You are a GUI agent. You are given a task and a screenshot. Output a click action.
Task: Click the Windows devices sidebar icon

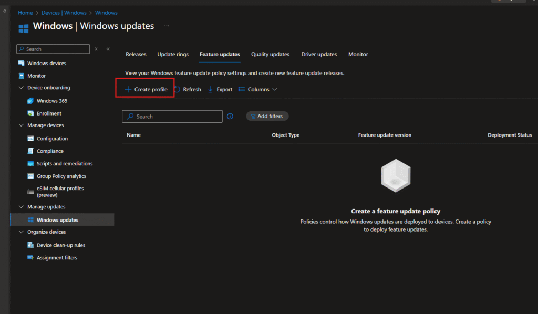click(22, 63)
